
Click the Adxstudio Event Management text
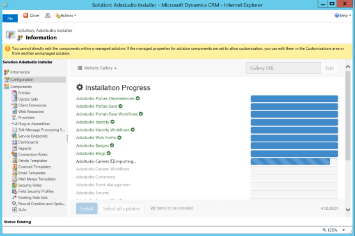(x=104, y=185)
